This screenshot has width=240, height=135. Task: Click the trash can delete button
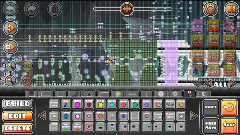click(x=55, y=9)
